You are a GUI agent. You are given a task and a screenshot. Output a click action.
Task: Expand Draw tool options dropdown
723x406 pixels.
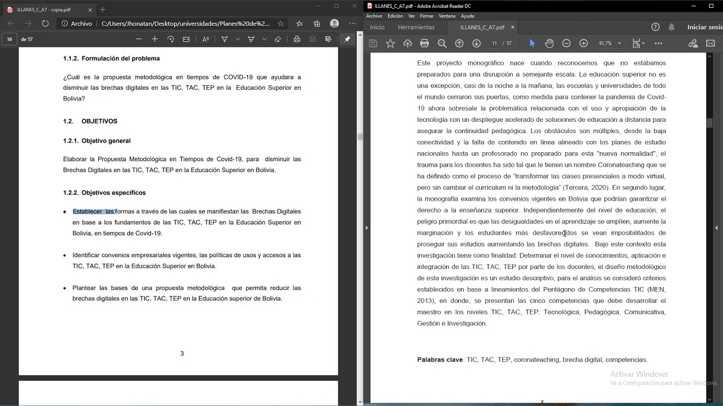point(237,39)
